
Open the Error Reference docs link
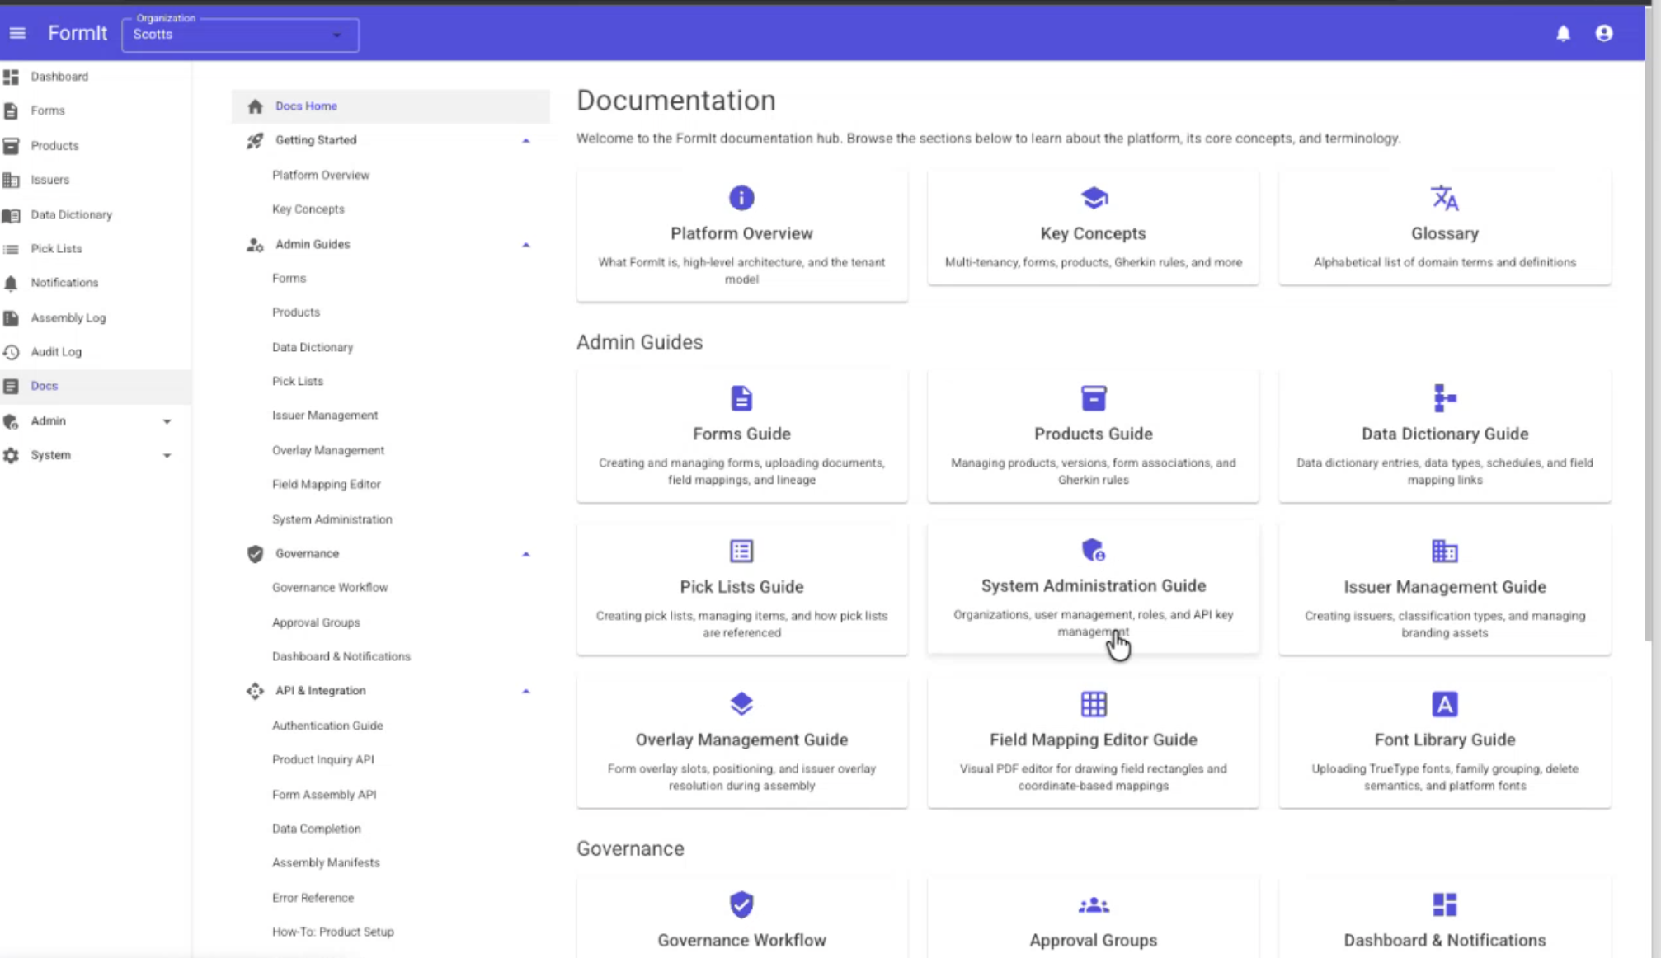(313, 898)
